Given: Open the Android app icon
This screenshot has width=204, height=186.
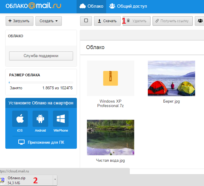Looking at the screenshot, I should click(x=40, y=119).
